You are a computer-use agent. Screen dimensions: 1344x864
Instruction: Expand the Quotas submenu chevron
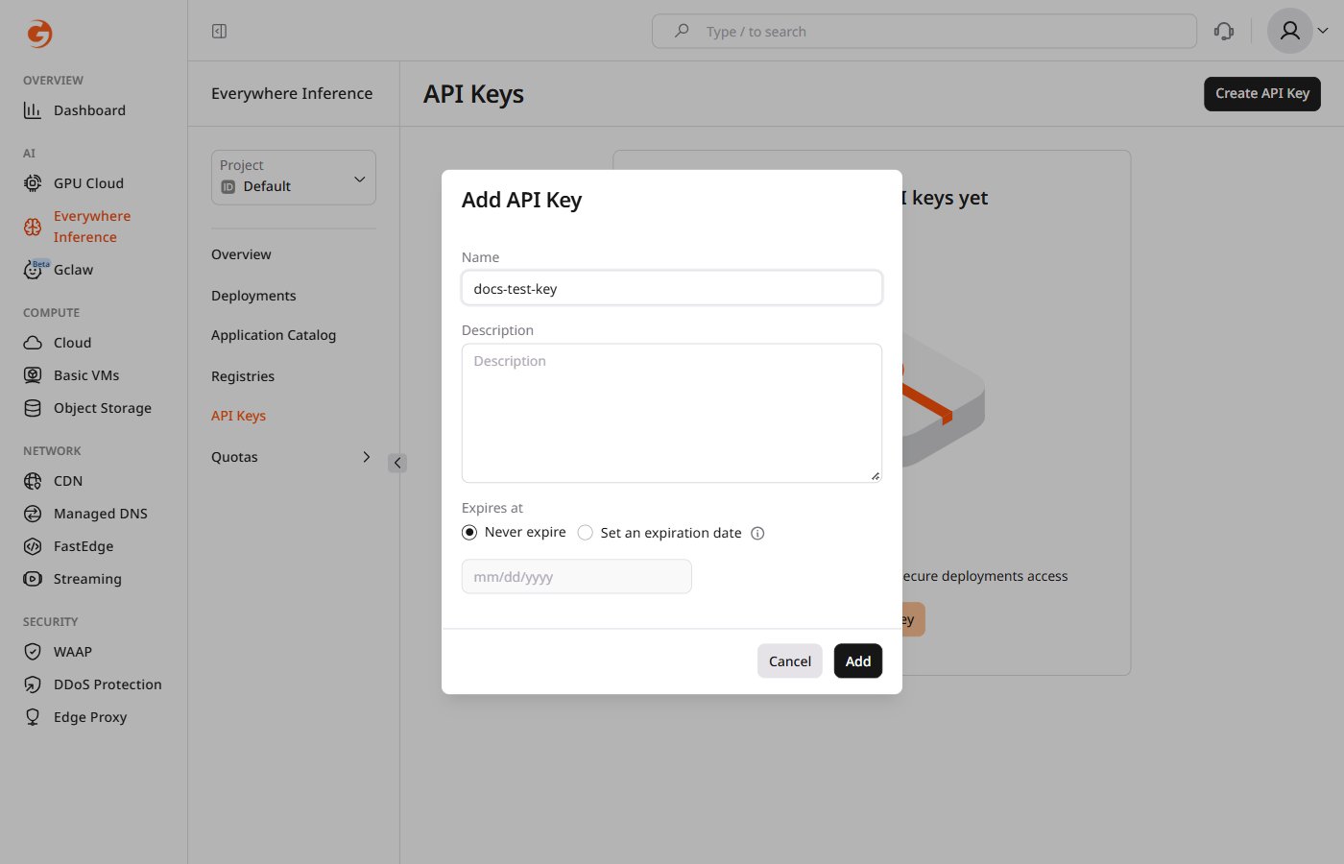(x=366, y=457)
